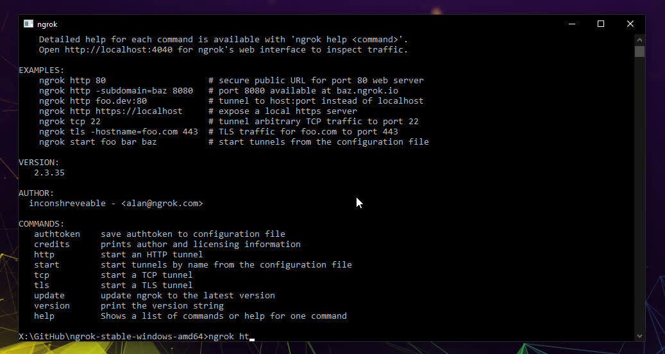The width and height of the screenshot is (665, 354).
Task: Click the 'EXAMPLES:' heading
Action: pos(42,70)
